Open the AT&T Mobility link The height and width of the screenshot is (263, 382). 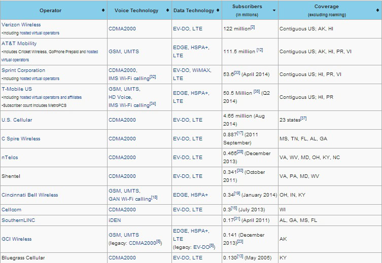tap(19, 44)
